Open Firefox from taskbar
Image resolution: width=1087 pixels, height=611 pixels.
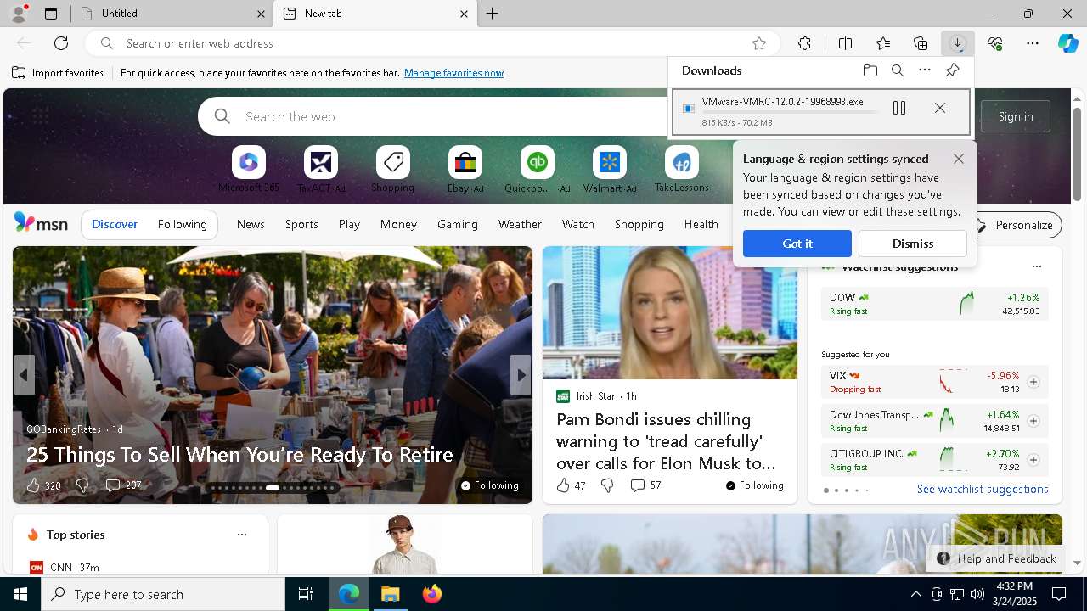click(x=432, y=594)
